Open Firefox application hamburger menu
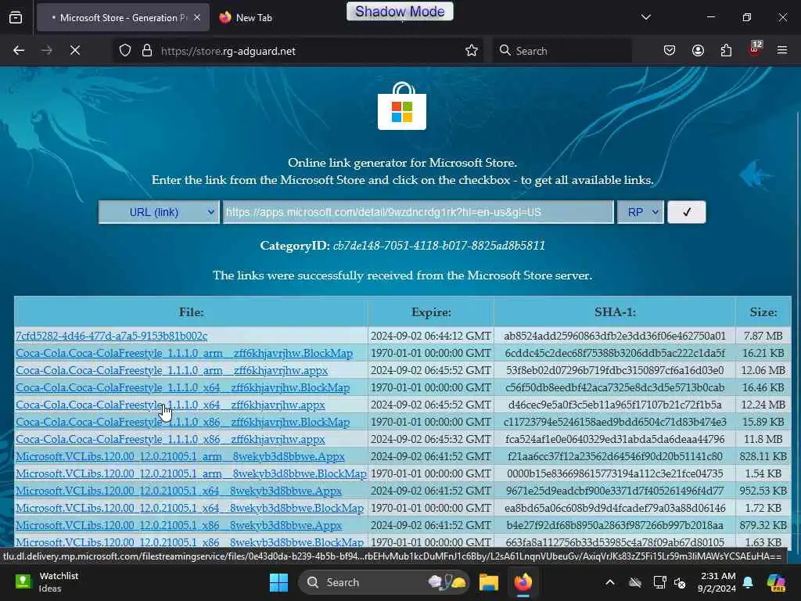Screen dimensions: 801x601 coord(782,50)
